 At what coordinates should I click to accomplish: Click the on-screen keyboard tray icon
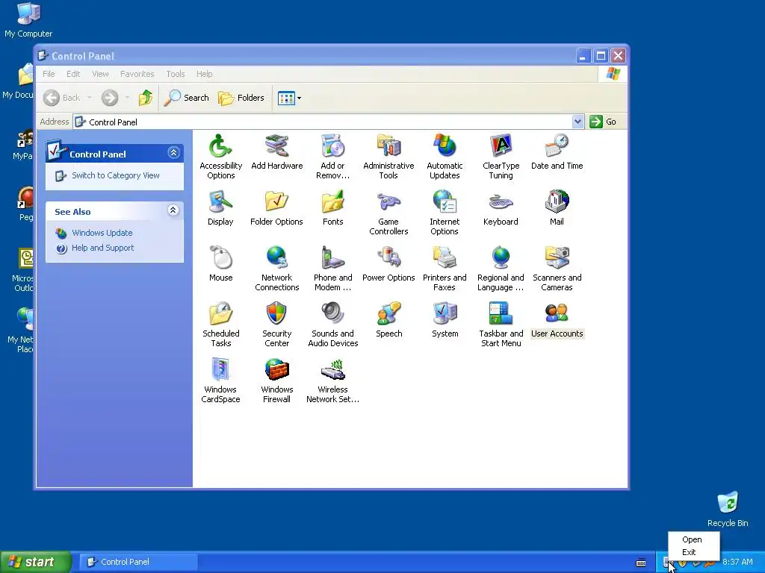[641, 563]
